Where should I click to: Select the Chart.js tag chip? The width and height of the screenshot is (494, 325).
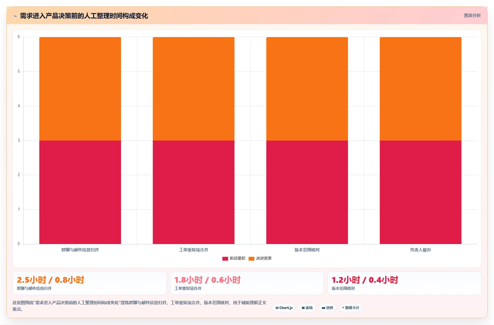[x=284, y=308]
